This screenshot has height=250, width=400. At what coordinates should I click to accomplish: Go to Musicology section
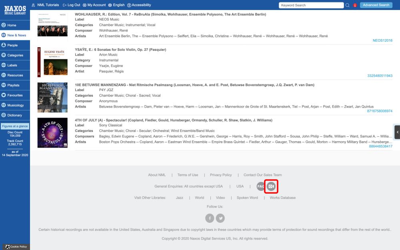click(15, 105)
